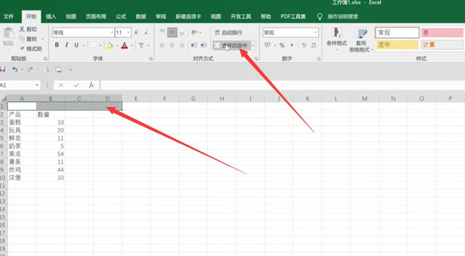Screen dimensions: 465x256
Task: Toggle 自动换行 wrap text
Action: (x=228, y=33)
